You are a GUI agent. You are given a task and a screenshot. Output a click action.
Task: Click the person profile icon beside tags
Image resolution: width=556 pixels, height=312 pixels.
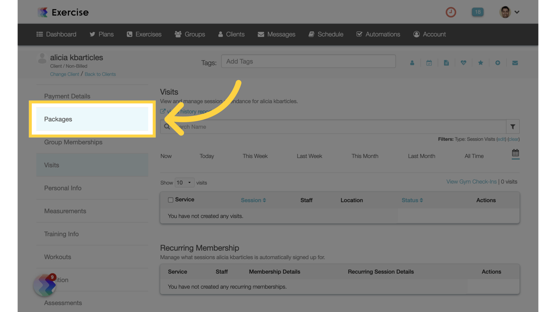point(412,63)
